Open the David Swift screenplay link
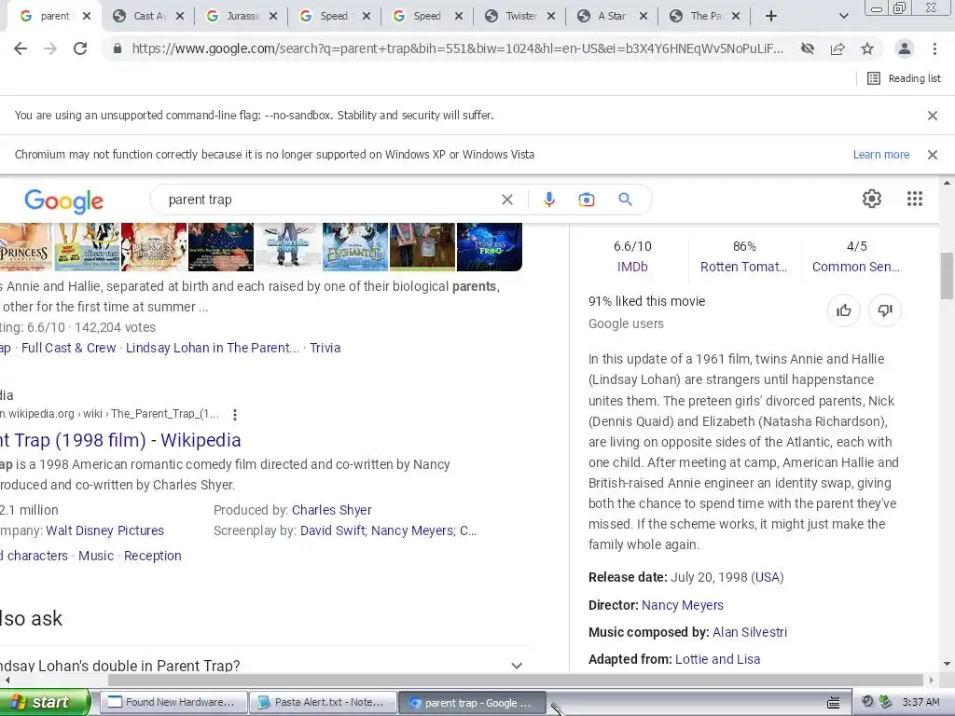955x716 pixels. [x=333, y=530]
